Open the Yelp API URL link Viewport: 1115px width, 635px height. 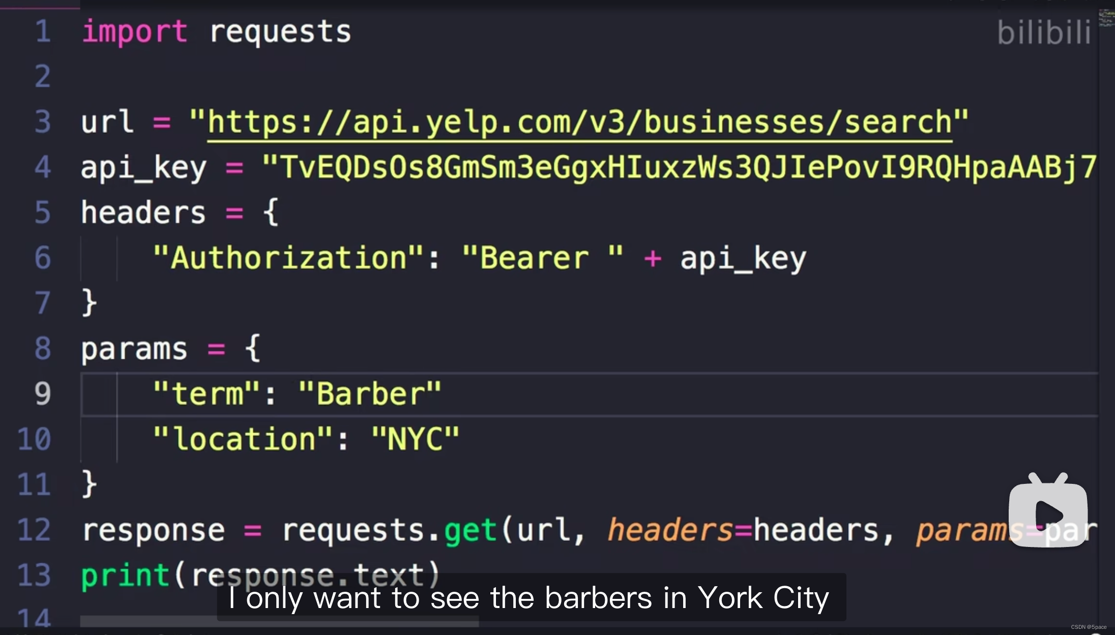pyautogui.click(x=579, y=123)
